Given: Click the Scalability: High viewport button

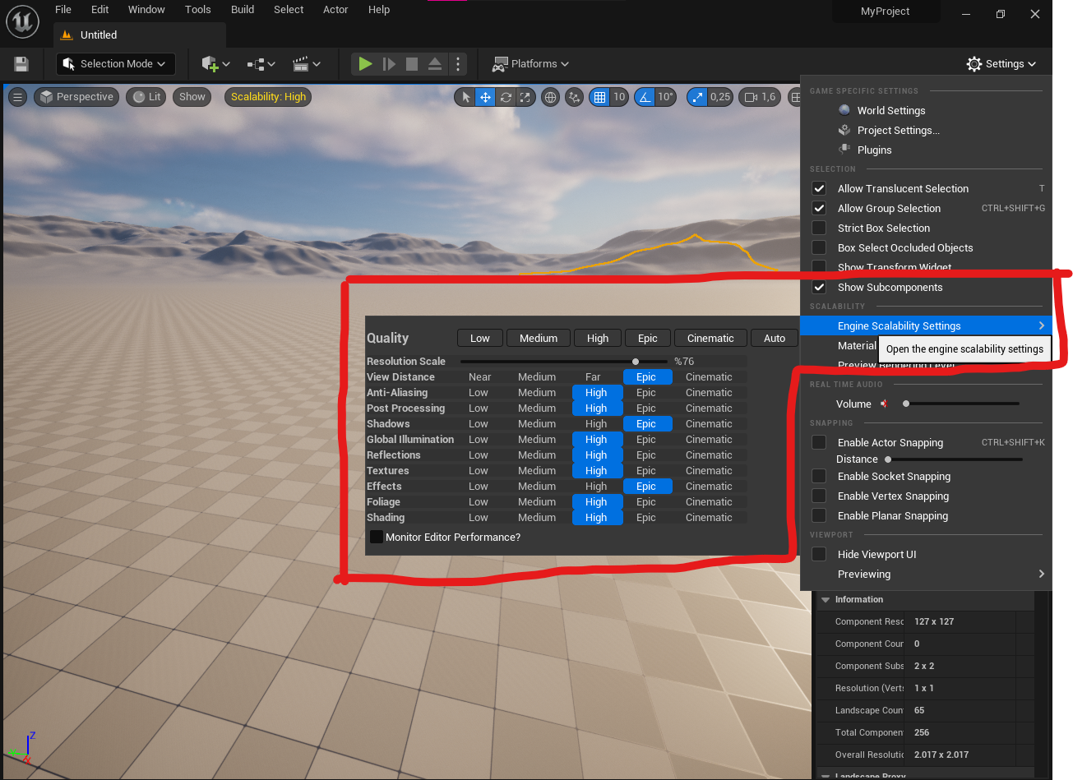Looking at the screenshot, I should coord(268,97).
